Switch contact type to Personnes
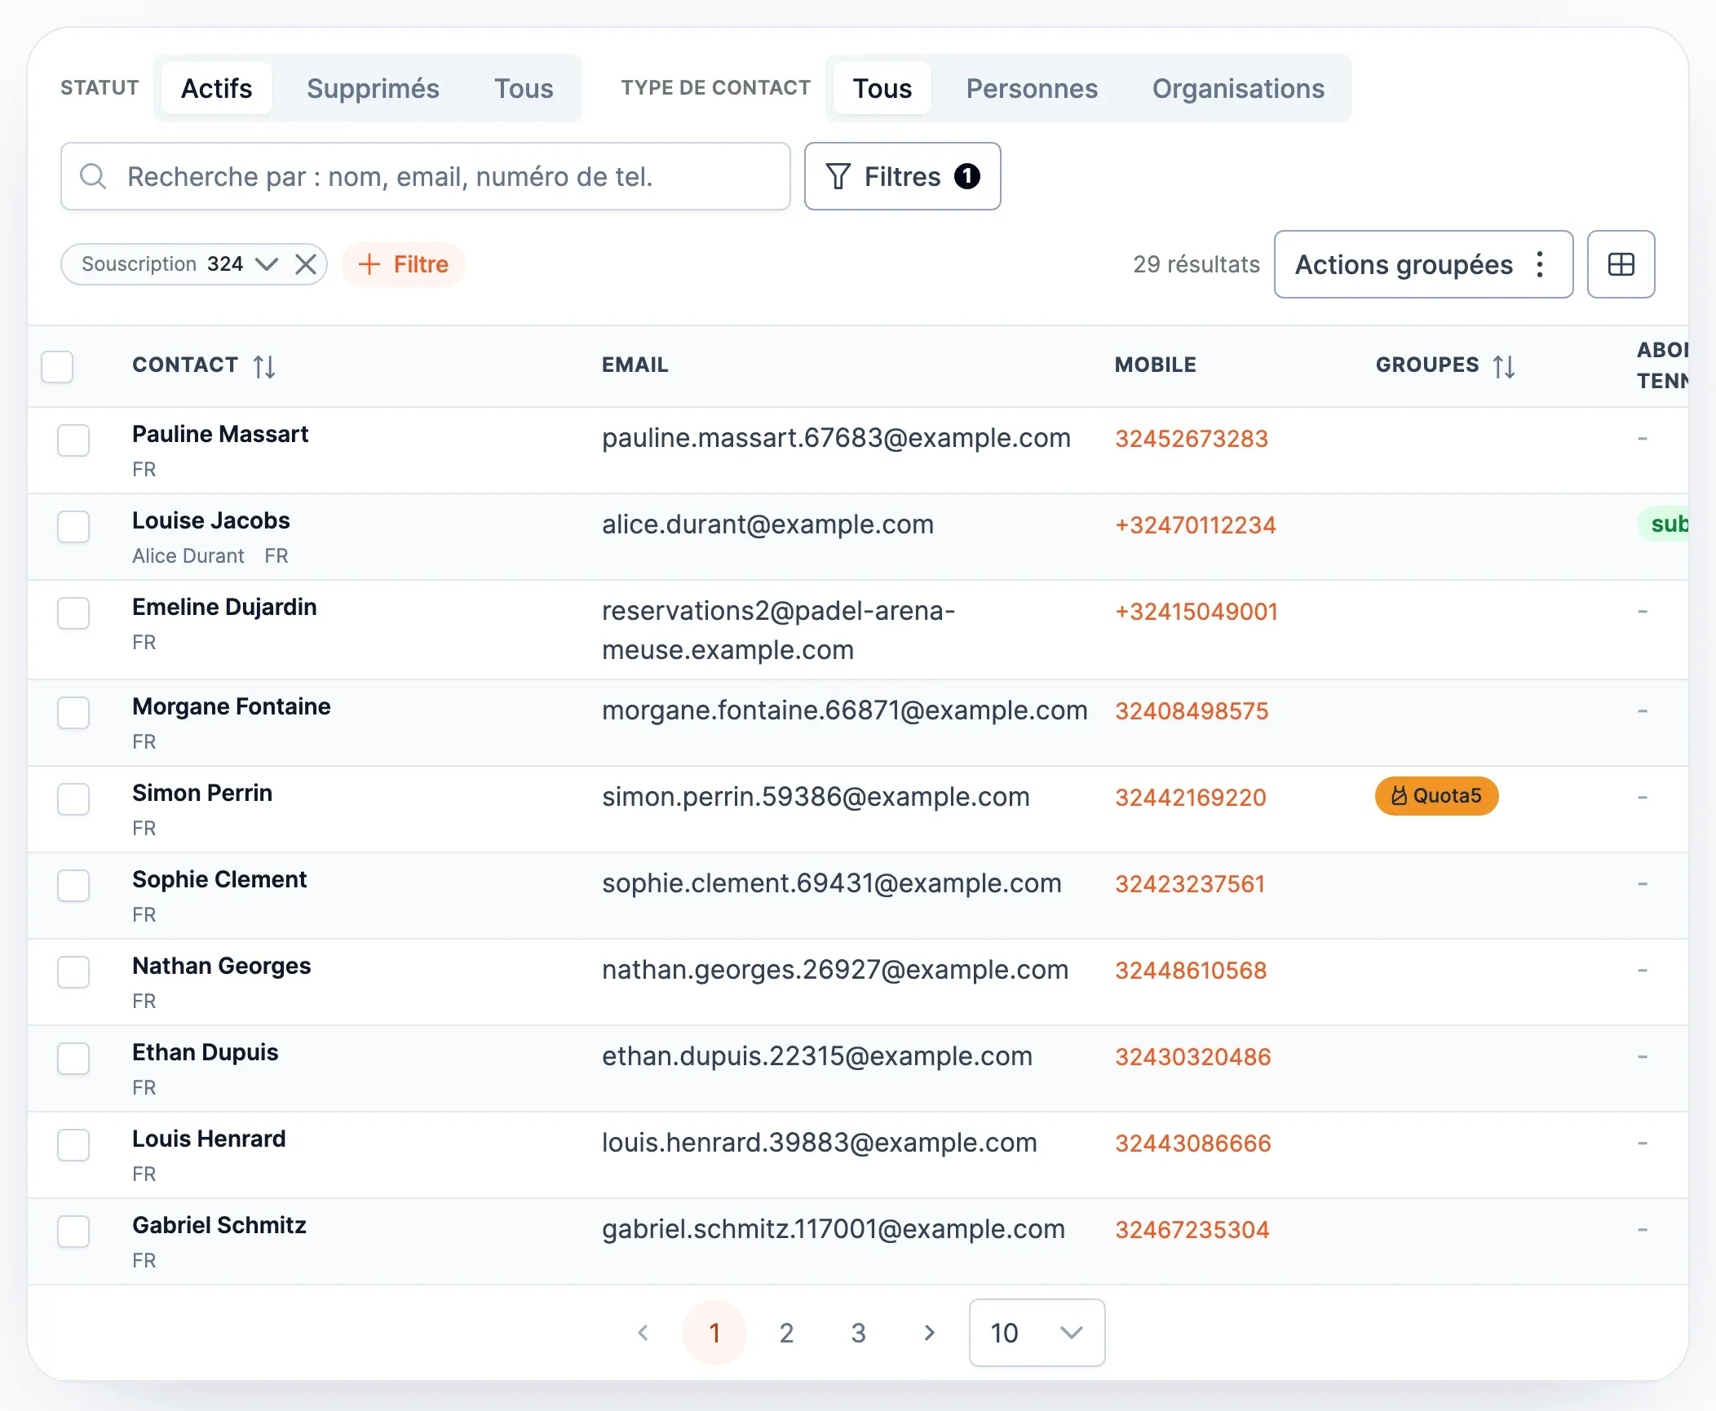 point(1032,88)
